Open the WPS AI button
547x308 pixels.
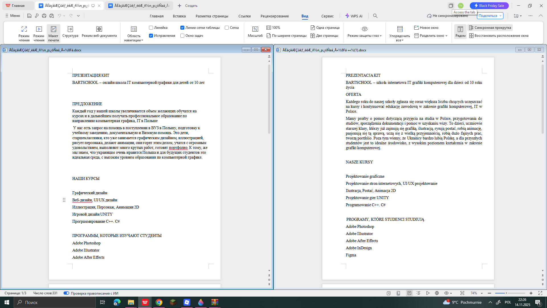tap(354, 16)
